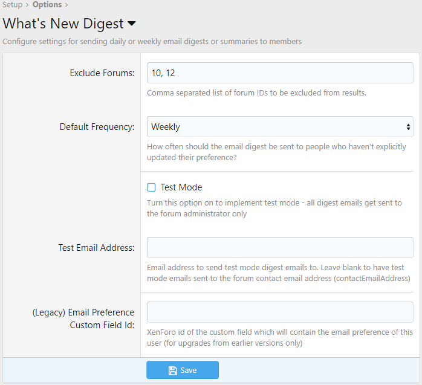
Task: Click the chevron separator after Setup
Action: tap(28, 5)
